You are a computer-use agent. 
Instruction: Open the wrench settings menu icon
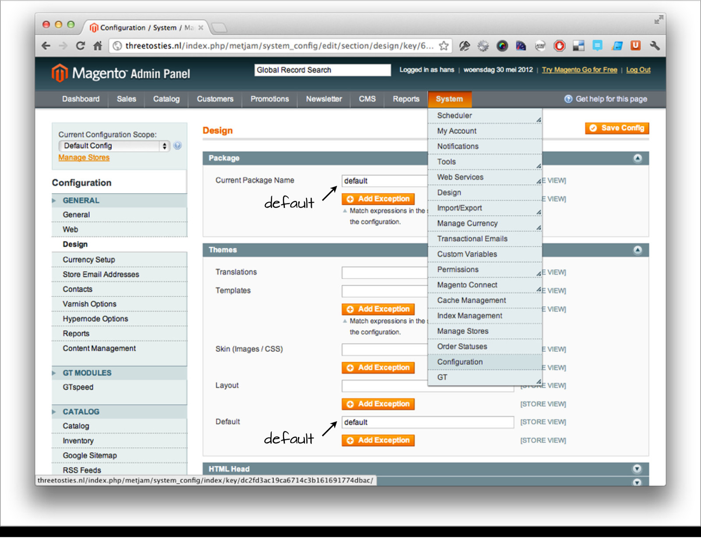click(x=655, y=46)
